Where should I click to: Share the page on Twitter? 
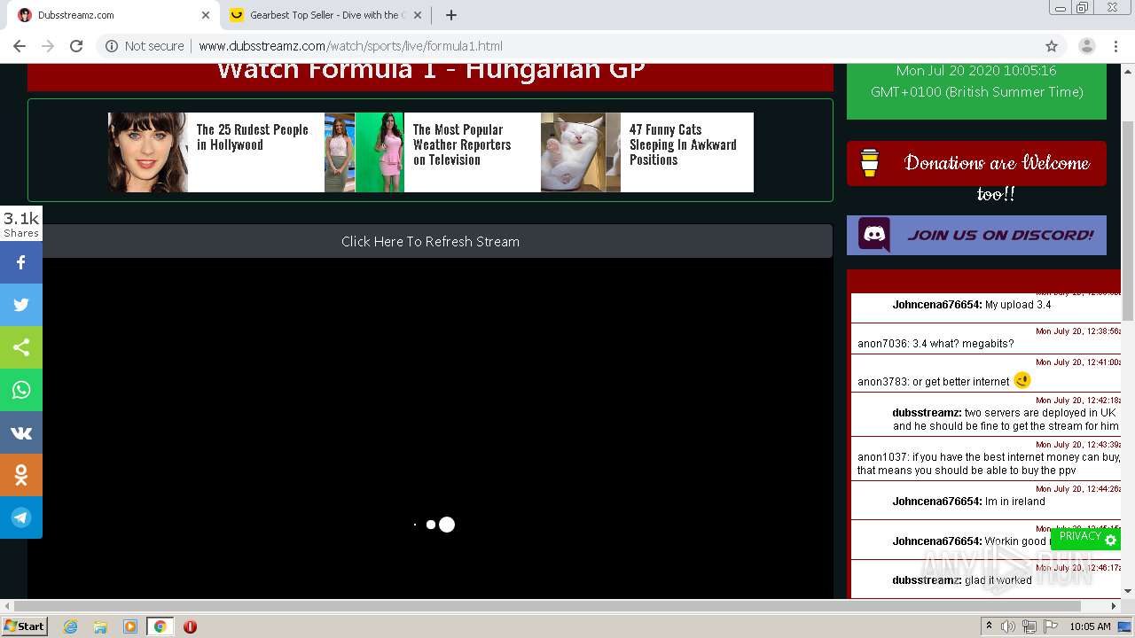[21, 305]
